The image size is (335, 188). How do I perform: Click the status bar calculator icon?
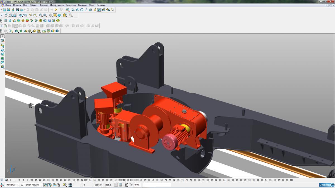(x=121, y=185)
